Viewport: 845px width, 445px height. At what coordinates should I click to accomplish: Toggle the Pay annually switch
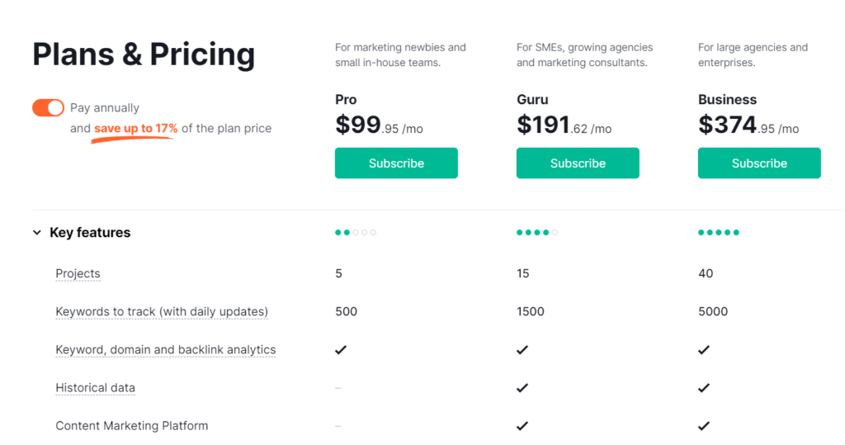(48, 108)
